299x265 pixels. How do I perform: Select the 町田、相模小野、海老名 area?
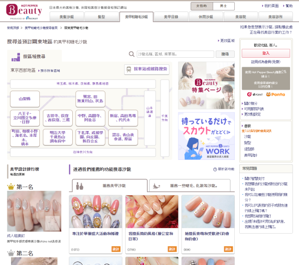tap(25, 137)
